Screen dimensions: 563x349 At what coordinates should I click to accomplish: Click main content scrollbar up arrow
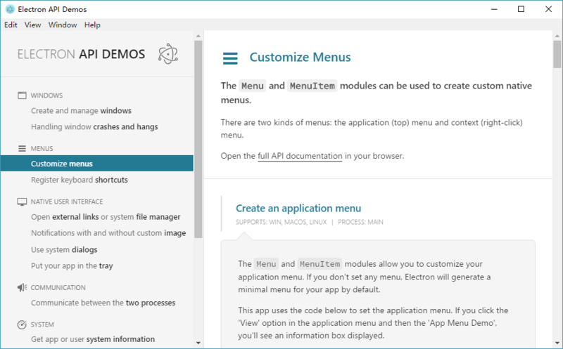click(557, 36)
